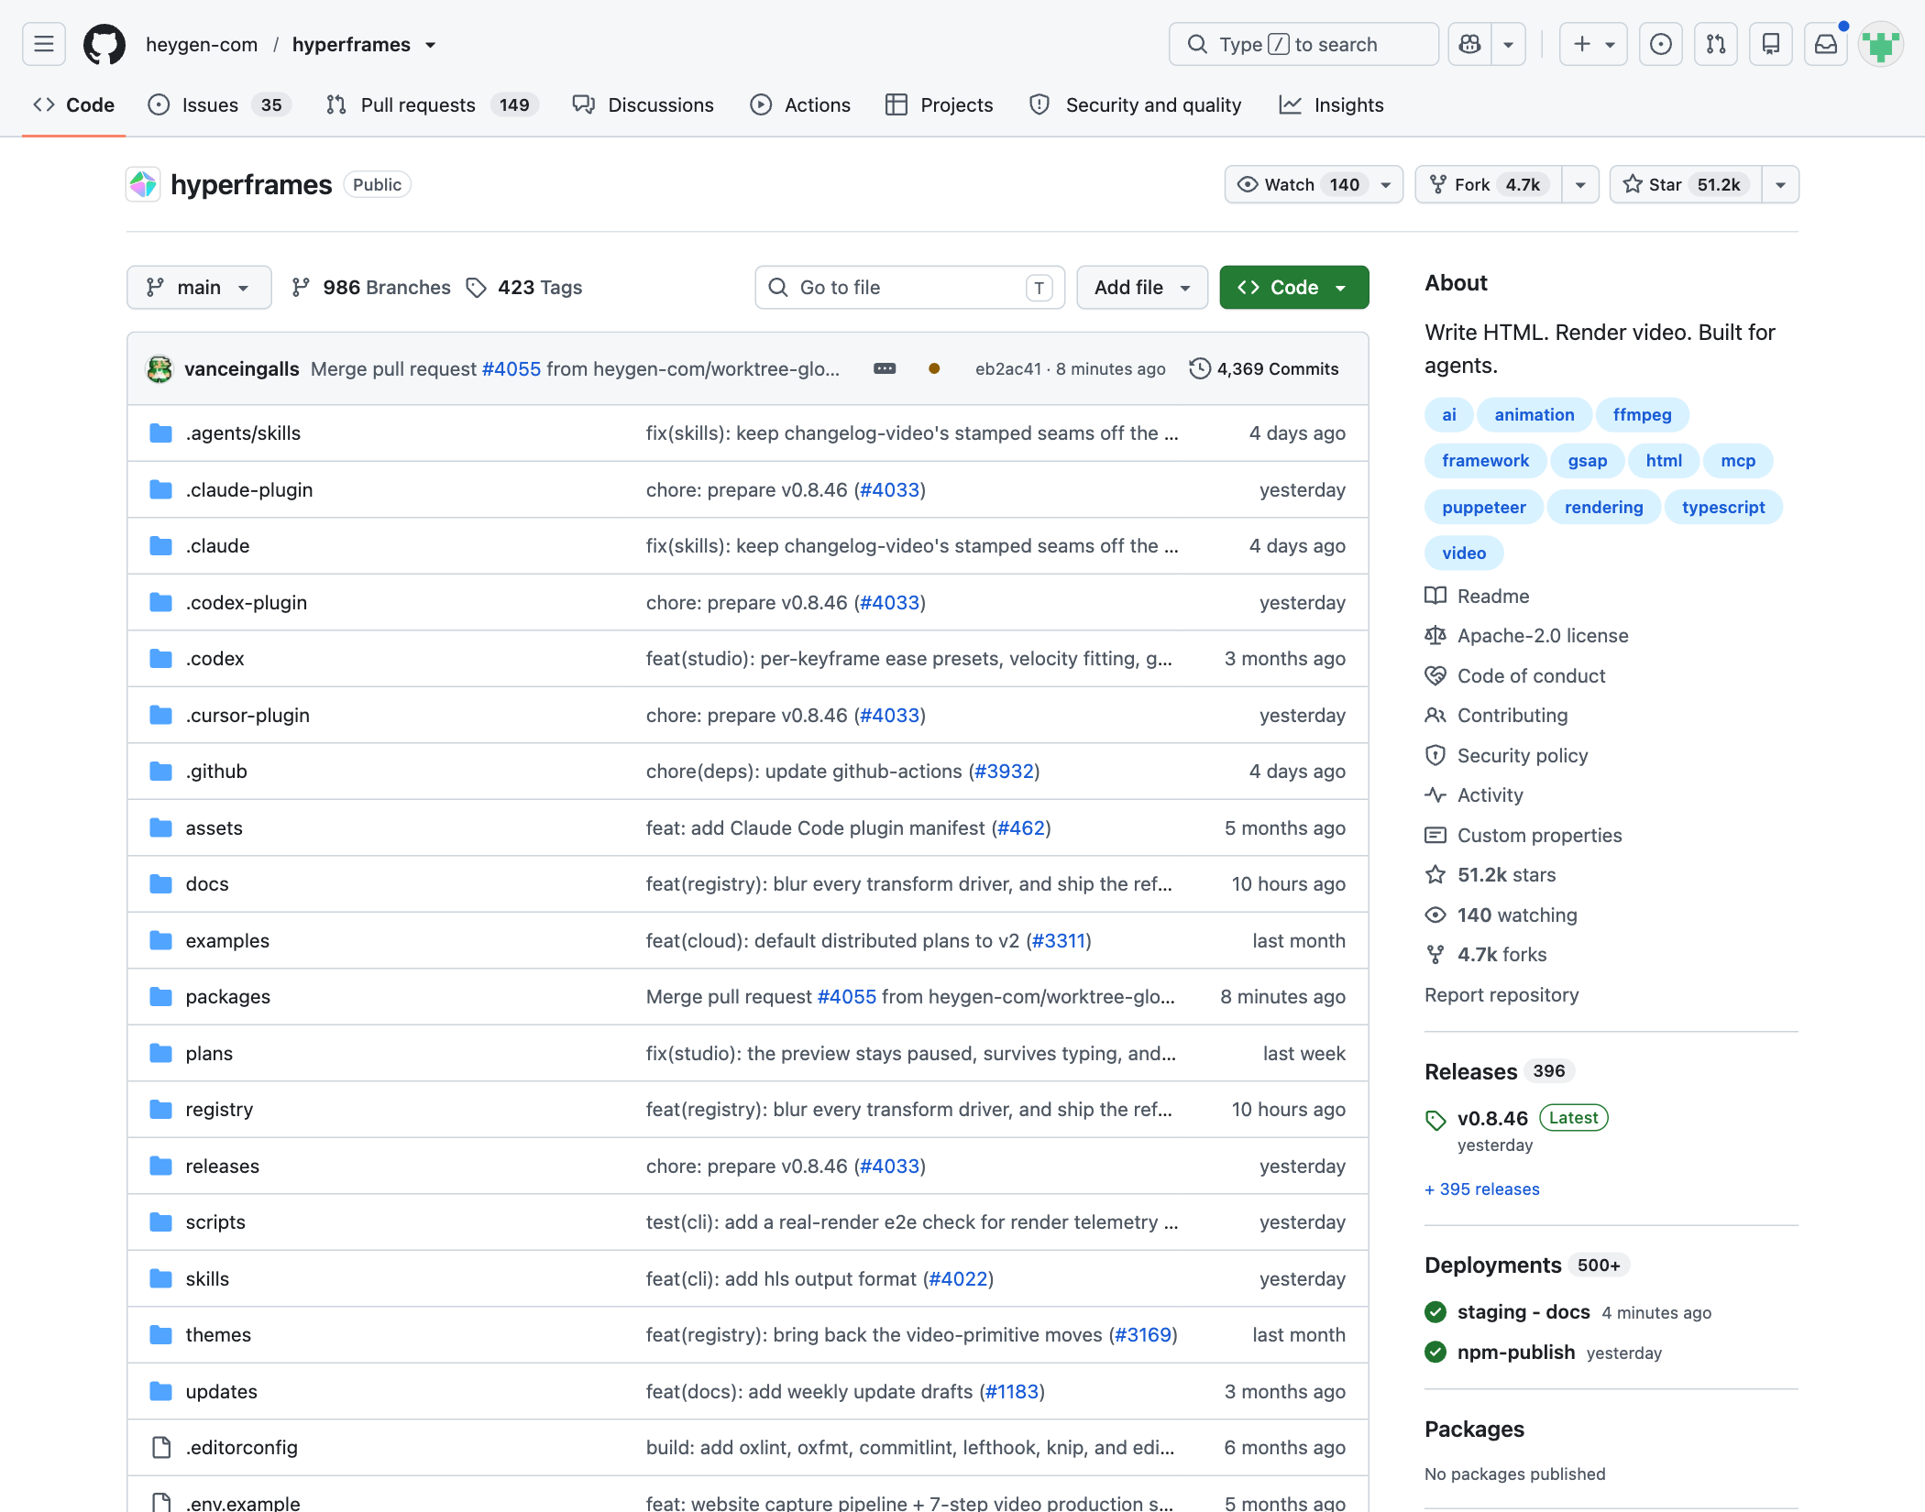Image resolution: width=1925 pixels, height=1512 pixels.
Task: Open the green Code dropdown
Action: [1294, 288]
